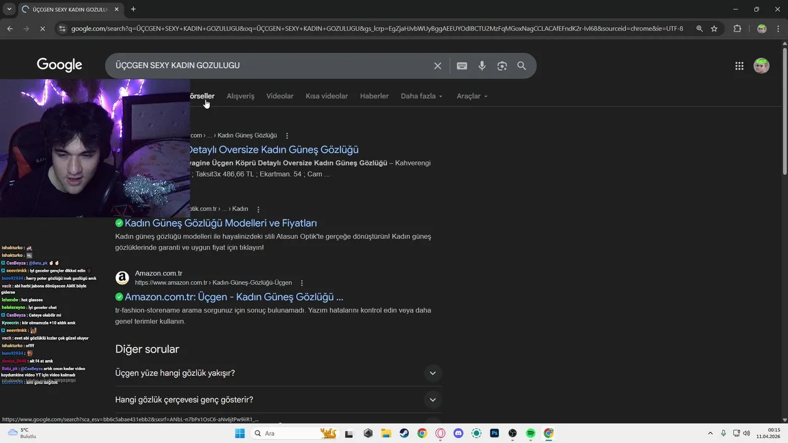Screen dimensions: 788x443
Task: Open the Araçlar dropdown
Action: click(472, 96)
